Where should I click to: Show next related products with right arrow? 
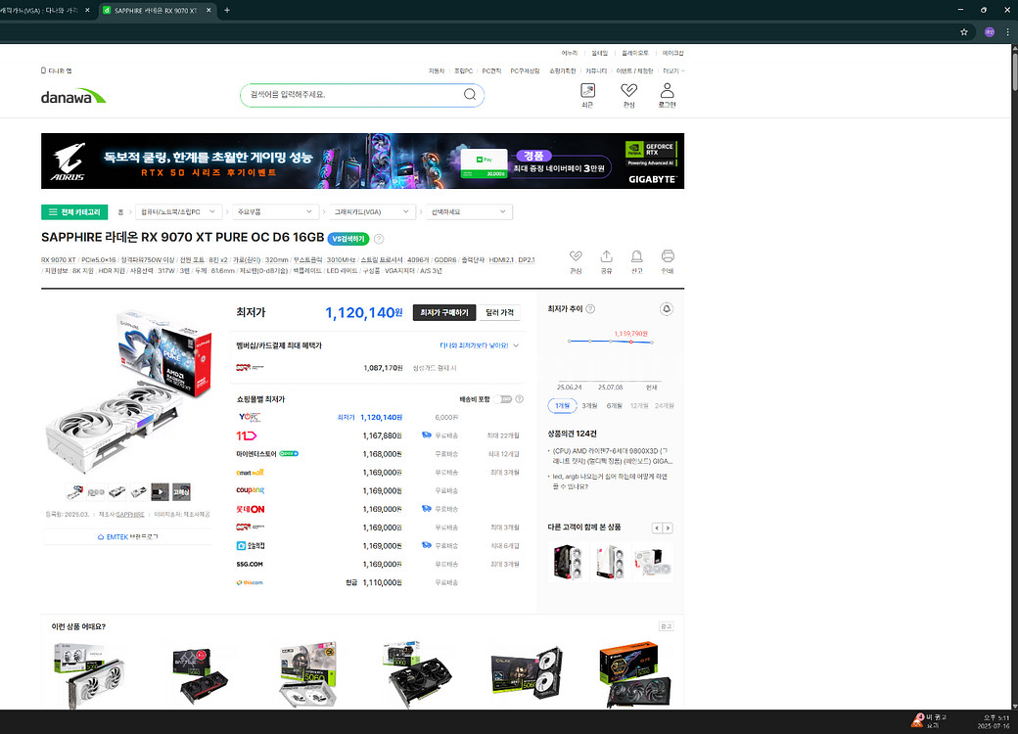[668, 528]
